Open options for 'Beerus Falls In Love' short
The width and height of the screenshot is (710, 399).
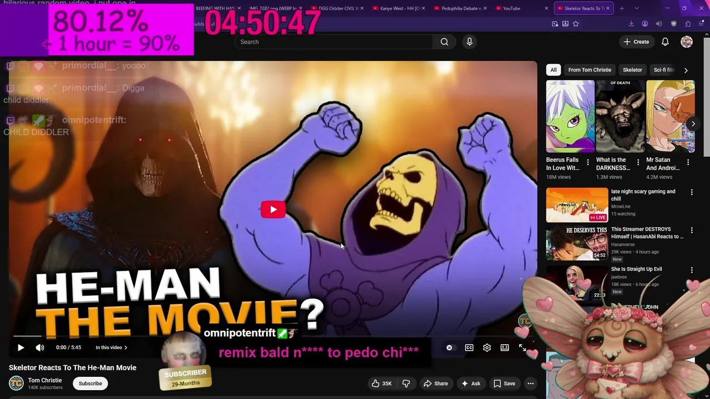(x=588, y=162)
